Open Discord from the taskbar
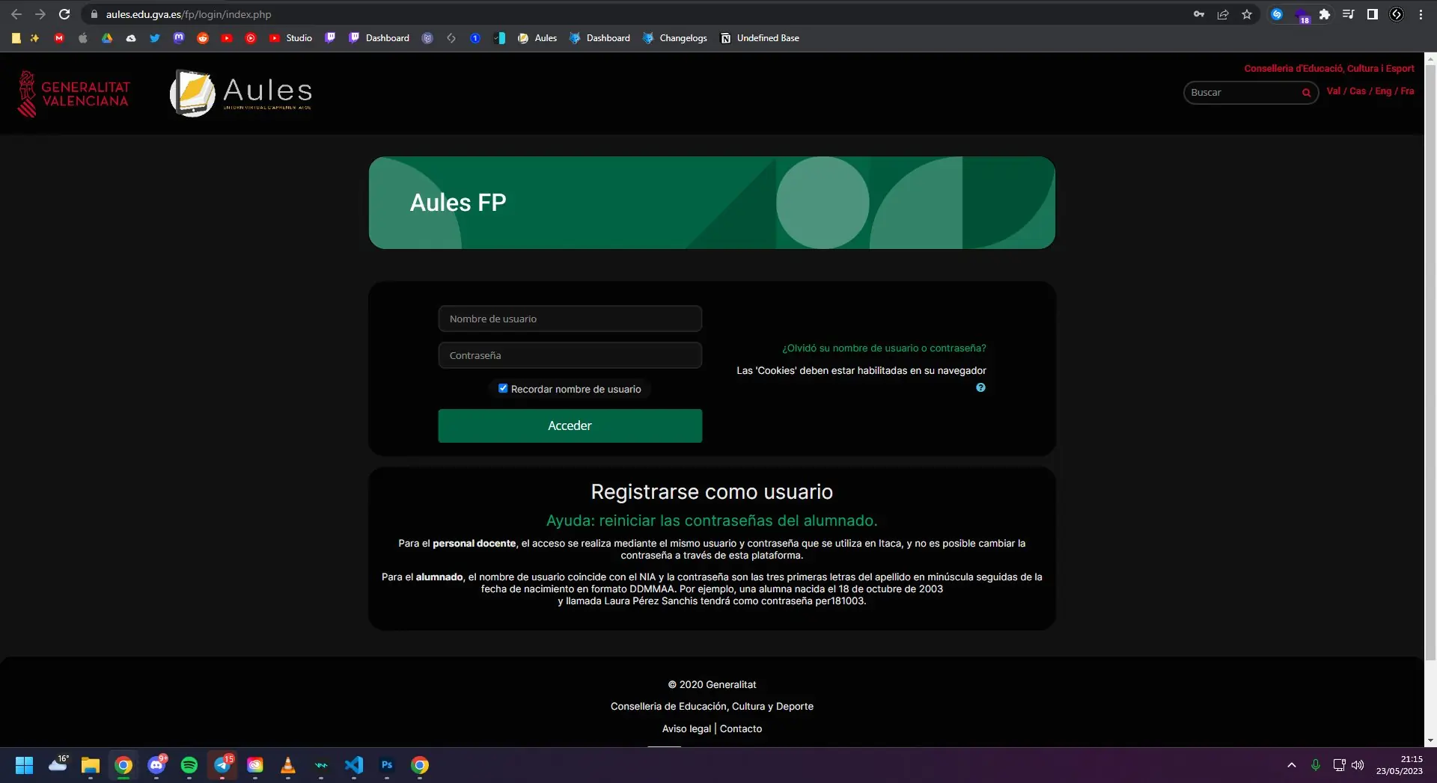 tap(156, 765)
